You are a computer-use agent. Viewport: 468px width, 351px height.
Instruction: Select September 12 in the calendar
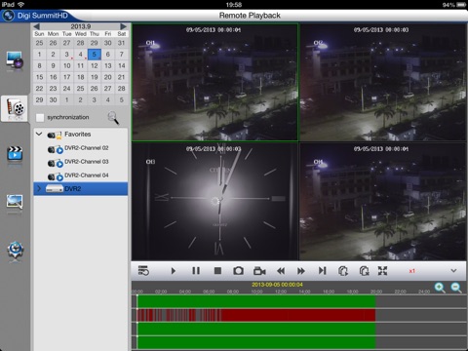point(95,65)
